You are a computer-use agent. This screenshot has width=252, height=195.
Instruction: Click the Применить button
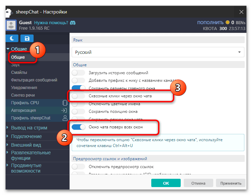231,183
